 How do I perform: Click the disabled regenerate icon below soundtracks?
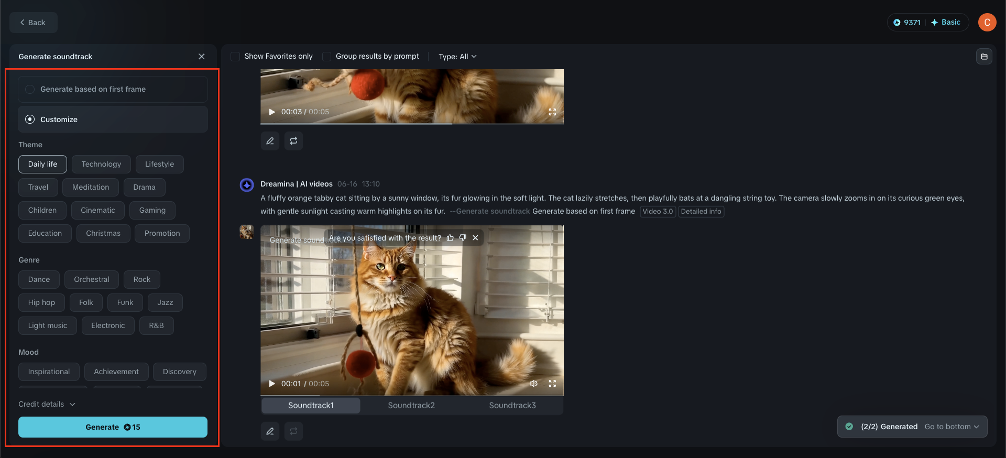pyautogui.click(x=293, y=431)
